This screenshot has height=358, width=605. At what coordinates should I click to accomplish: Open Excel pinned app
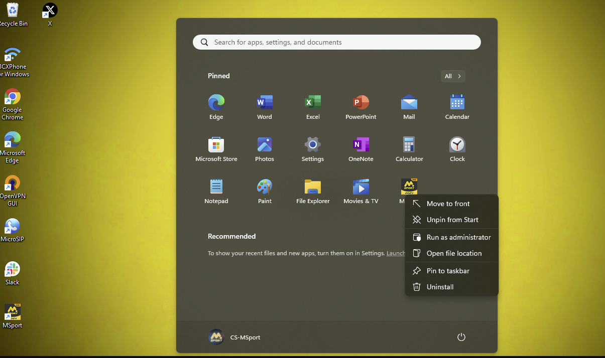(312, 107)
